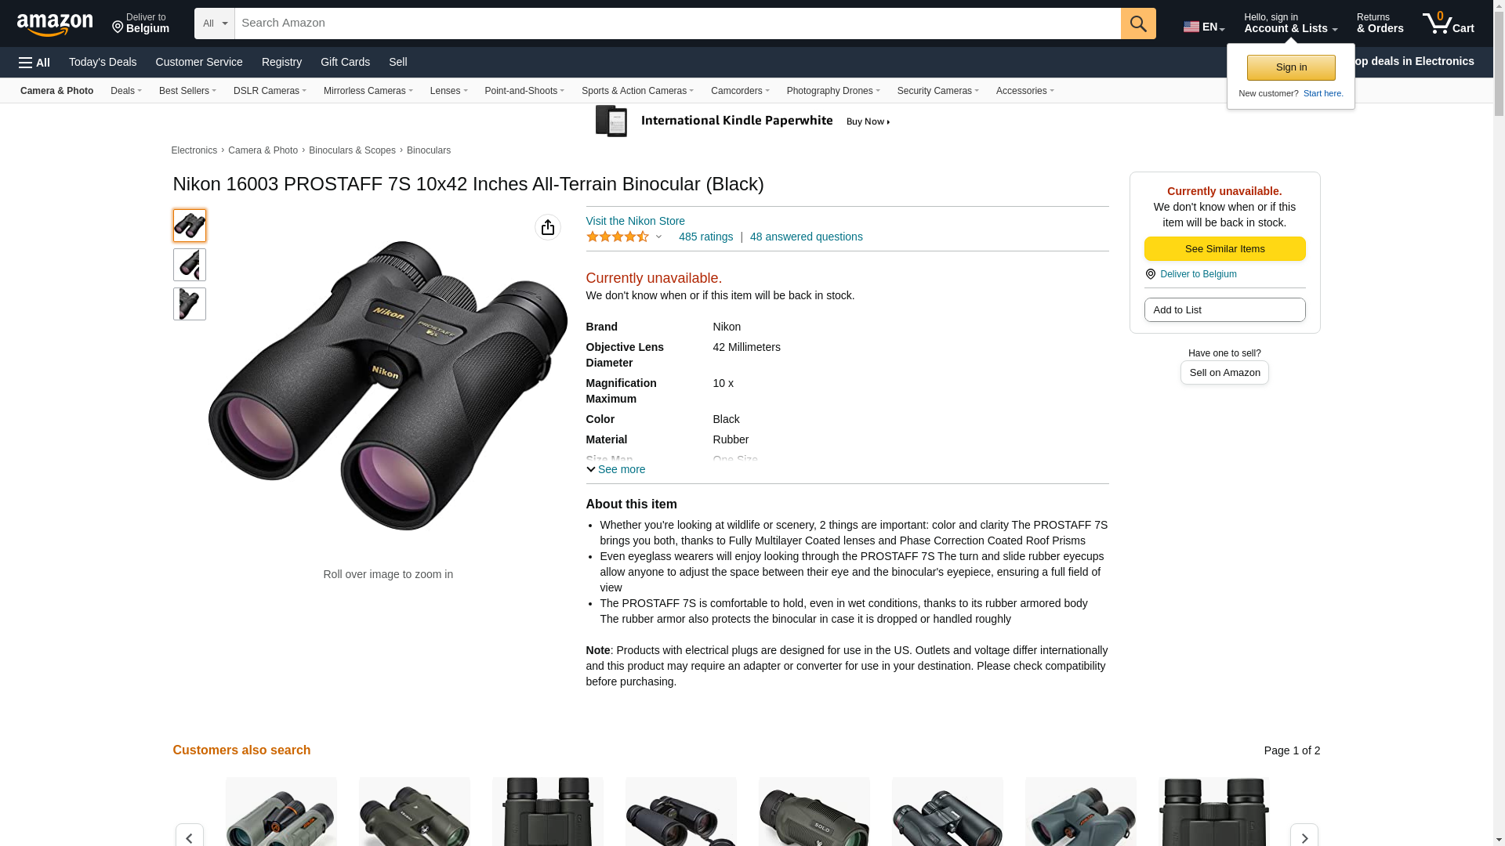Expand See more product details
Screen dimensions: 1505x846
tap(616, 469)
